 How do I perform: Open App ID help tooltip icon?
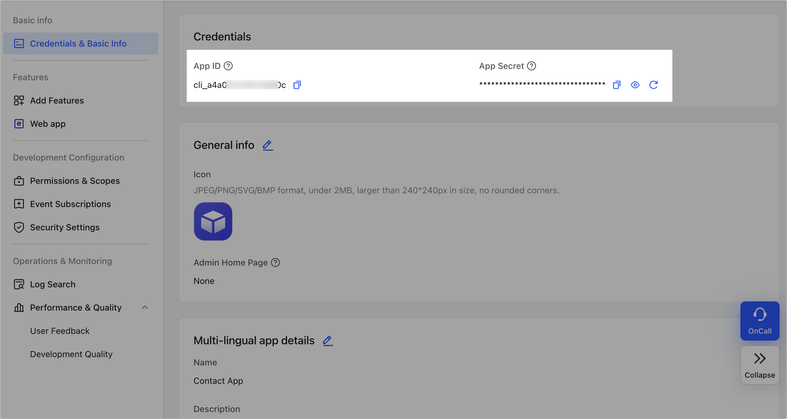pos(228,66)
